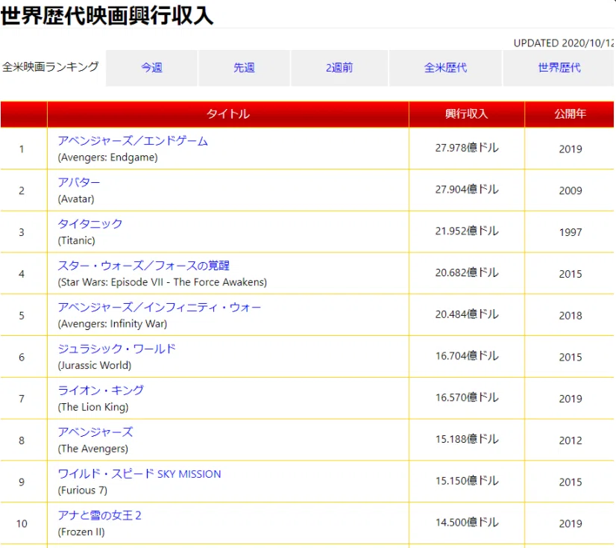Click the タイトル column header
Viewport: 616px width, 548px height.
228,114
